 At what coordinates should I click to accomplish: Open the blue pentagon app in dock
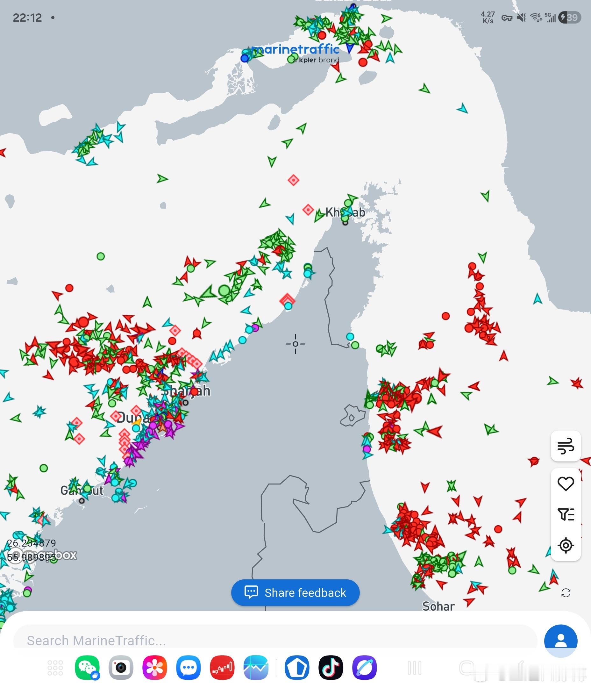click(297, 667)
